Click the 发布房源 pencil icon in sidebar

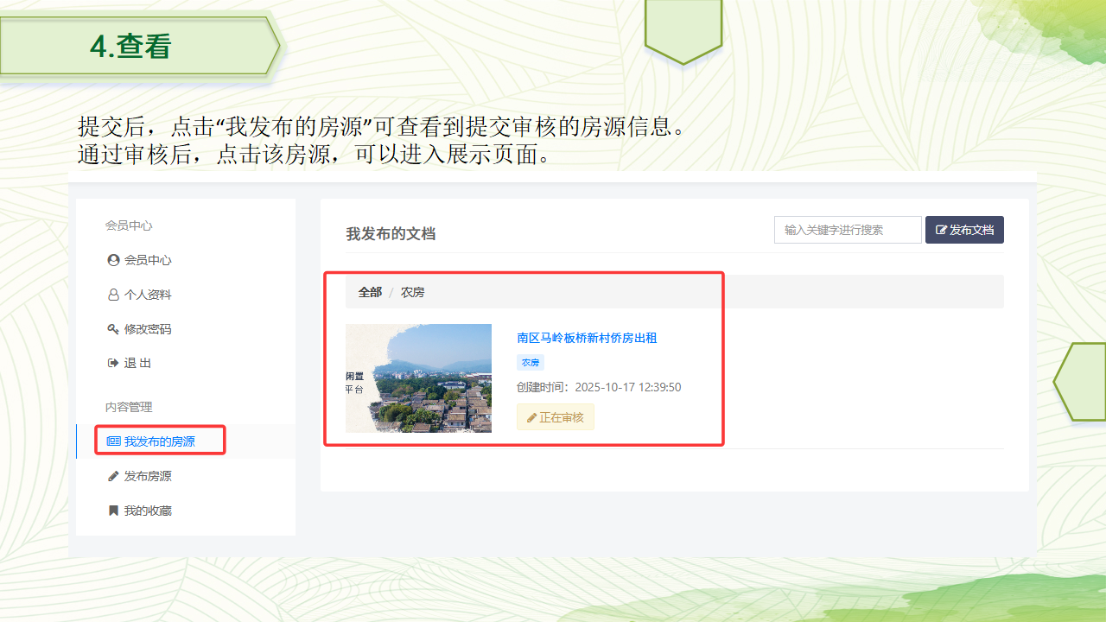pos(113,476)
